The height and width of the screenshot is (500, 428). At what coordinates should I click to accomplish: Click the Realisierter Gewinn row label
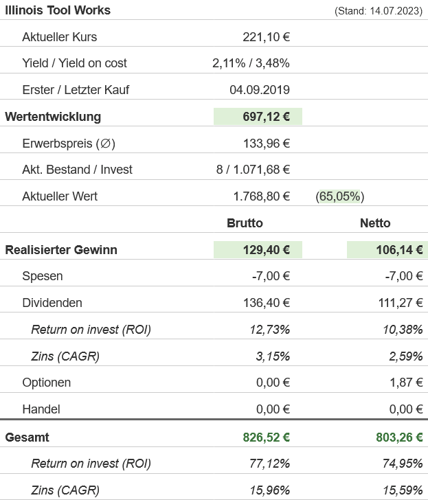[61, 250]
